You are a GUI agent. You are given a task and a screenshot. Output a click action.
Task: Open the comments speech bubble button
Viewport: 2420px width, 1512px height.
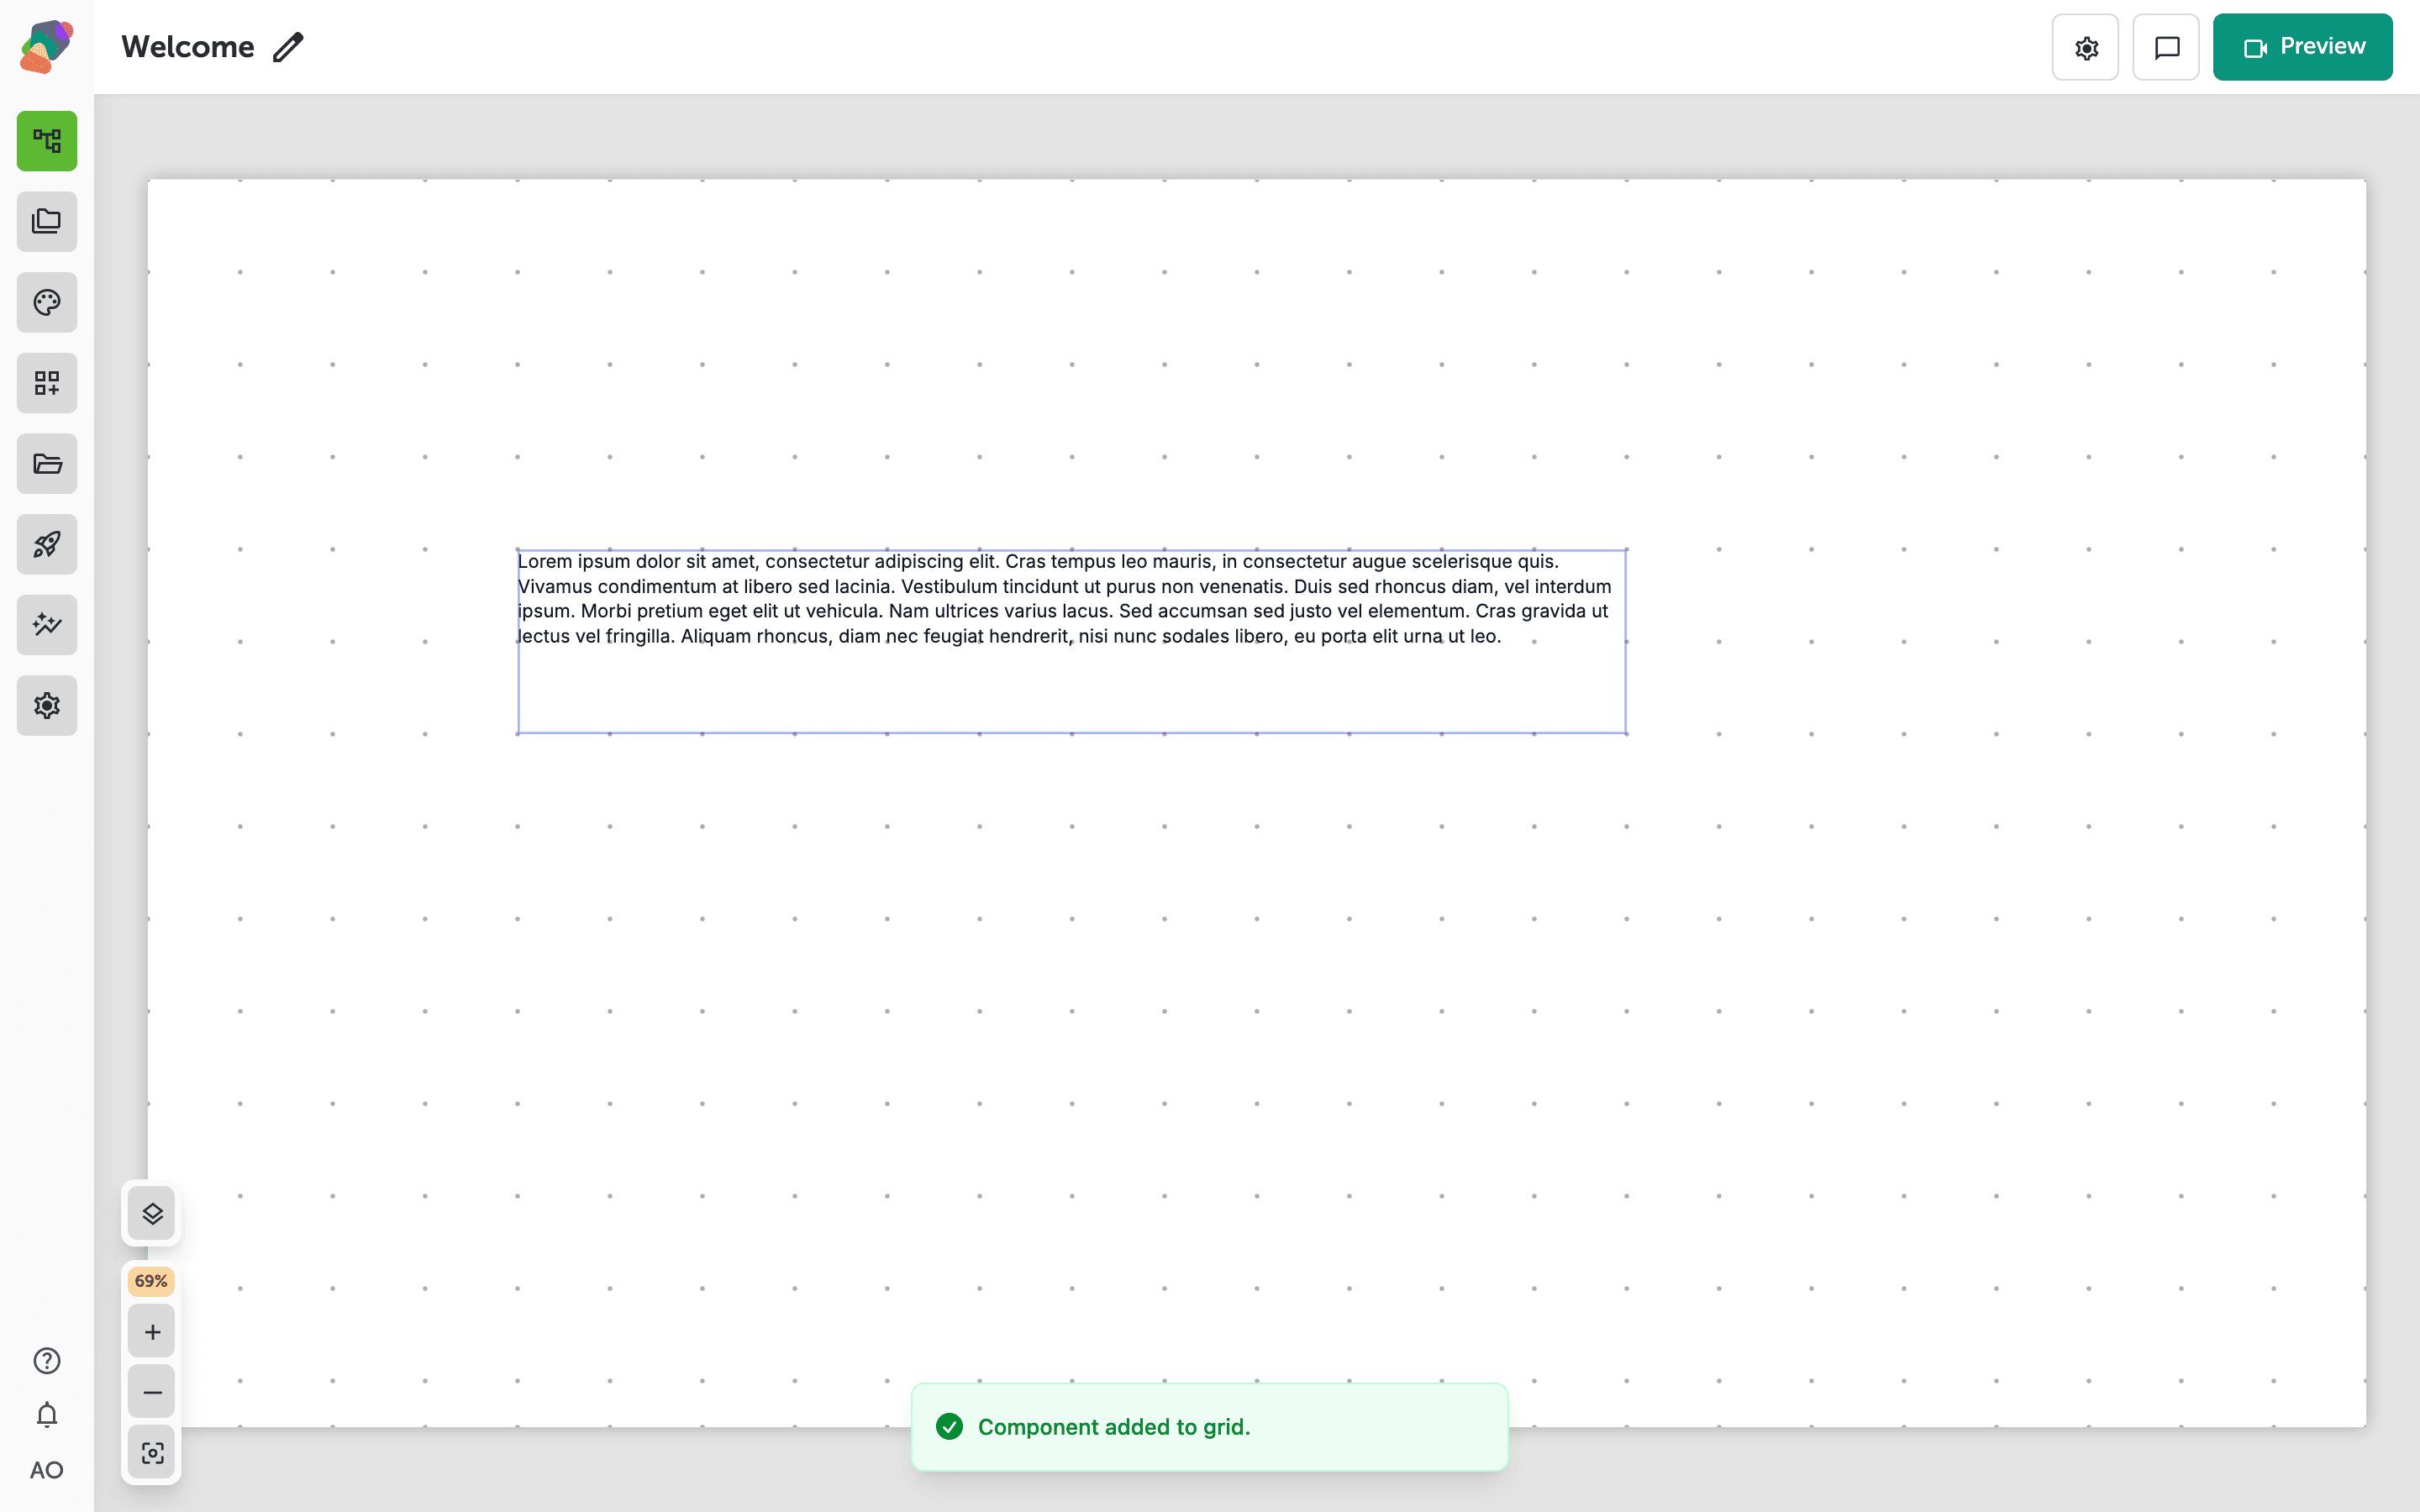[x=2166, y=47]
